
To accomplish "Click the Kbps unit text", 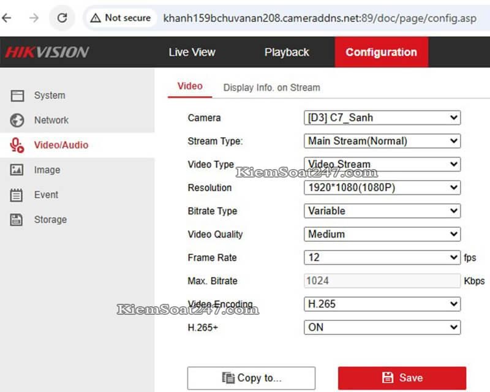I will click(x=474, y=281).
